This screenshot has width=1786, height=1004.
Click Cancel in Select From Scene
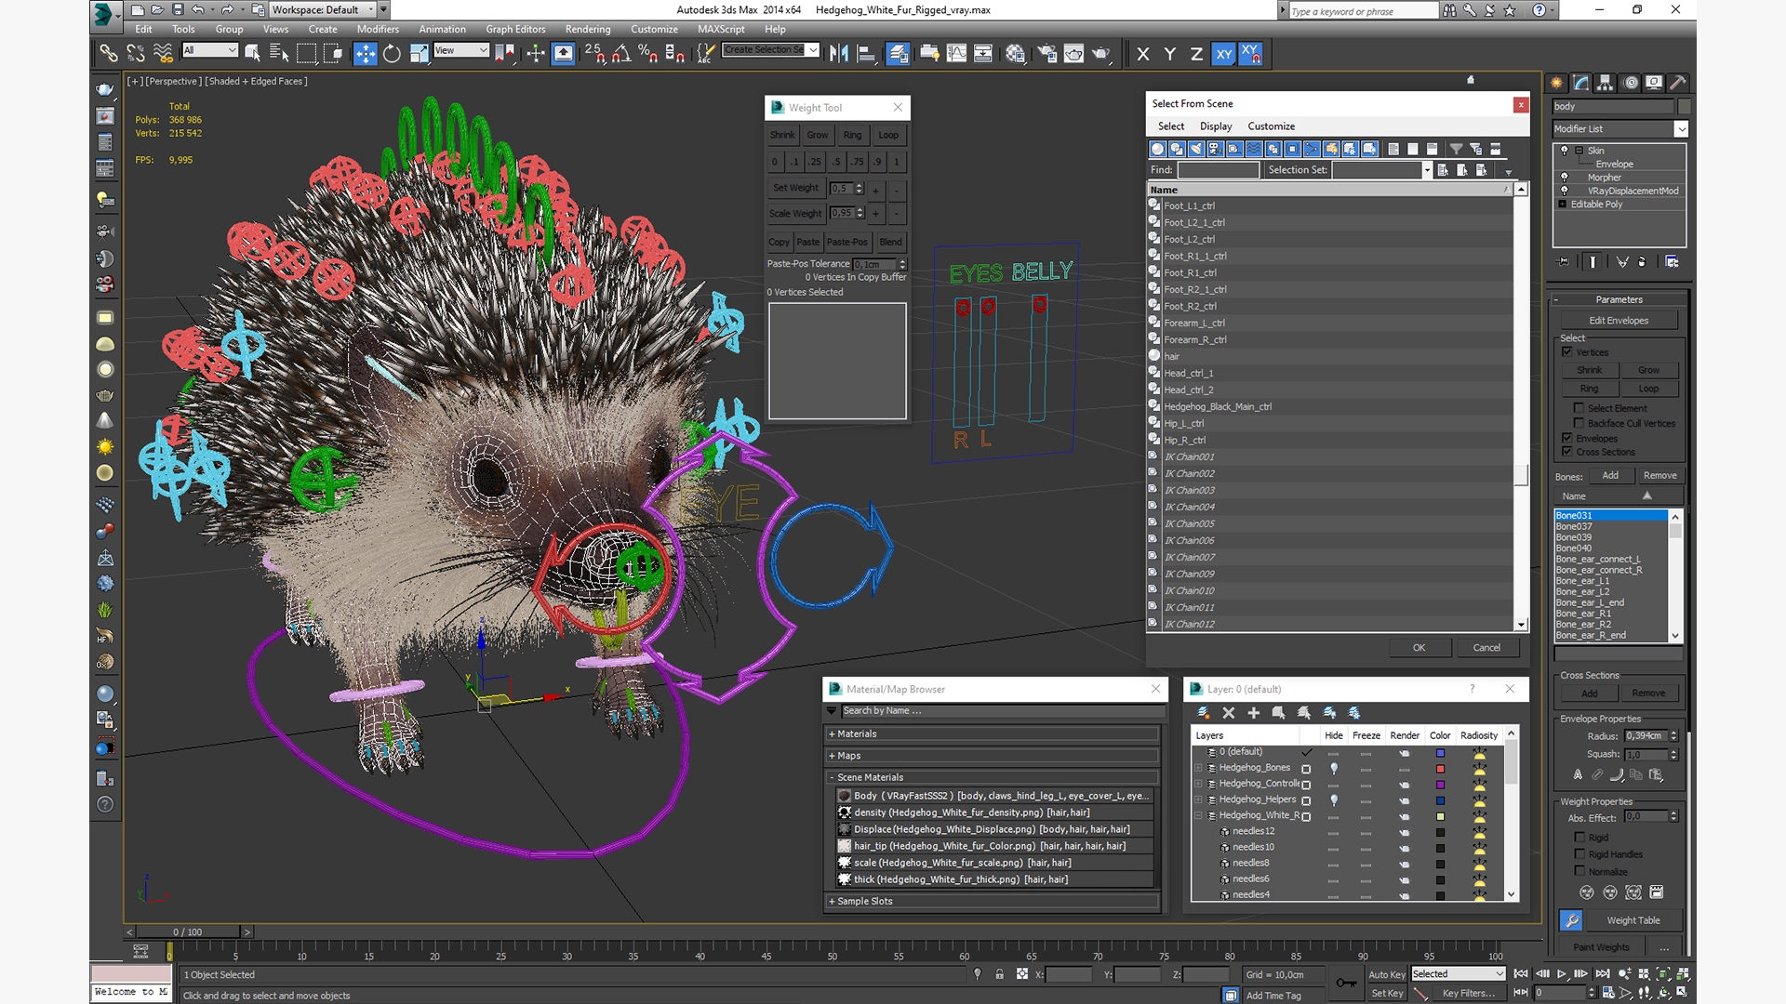(x=1486, y=648)
